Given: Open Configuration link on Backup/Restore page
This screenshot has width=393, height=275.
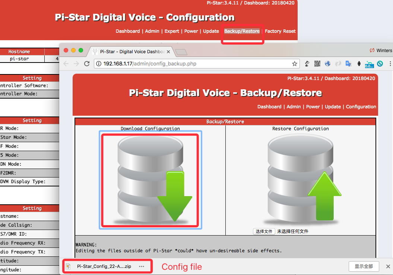Looking at the screenshot, I should 361,107.
